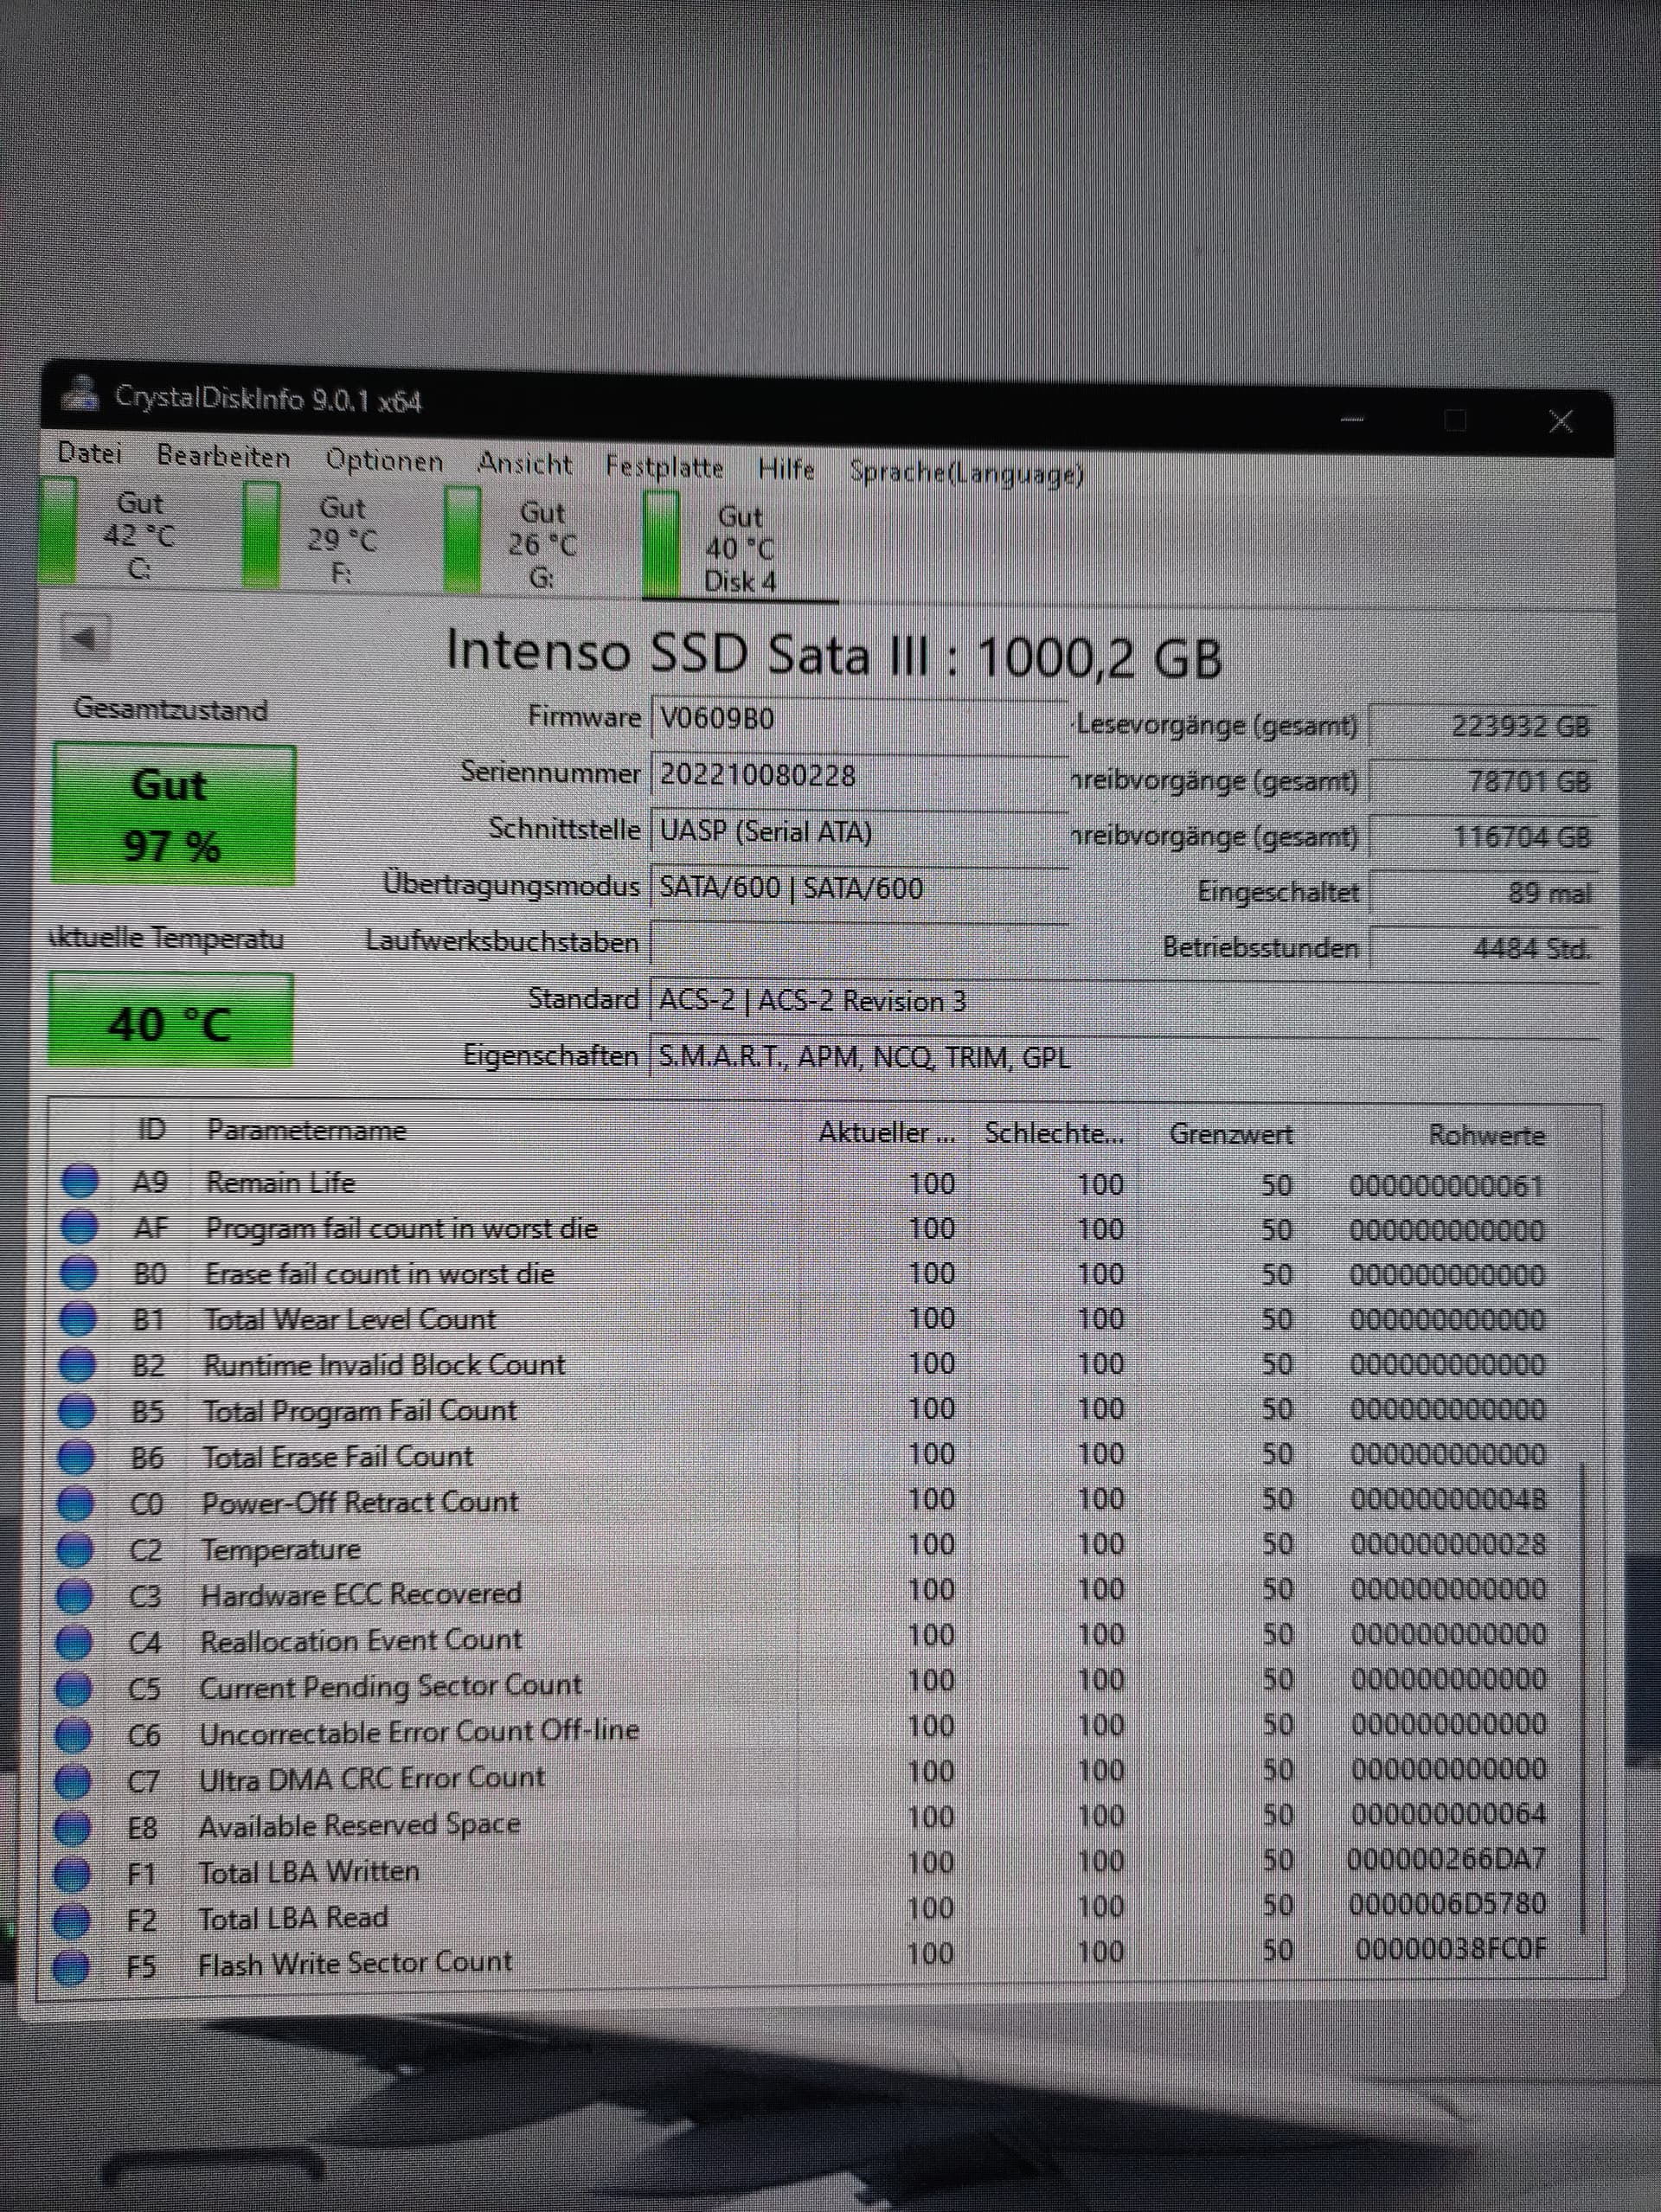Select the Remain Life row name
This screenshot has height=2212, width=1661.
pos(280,1182)
